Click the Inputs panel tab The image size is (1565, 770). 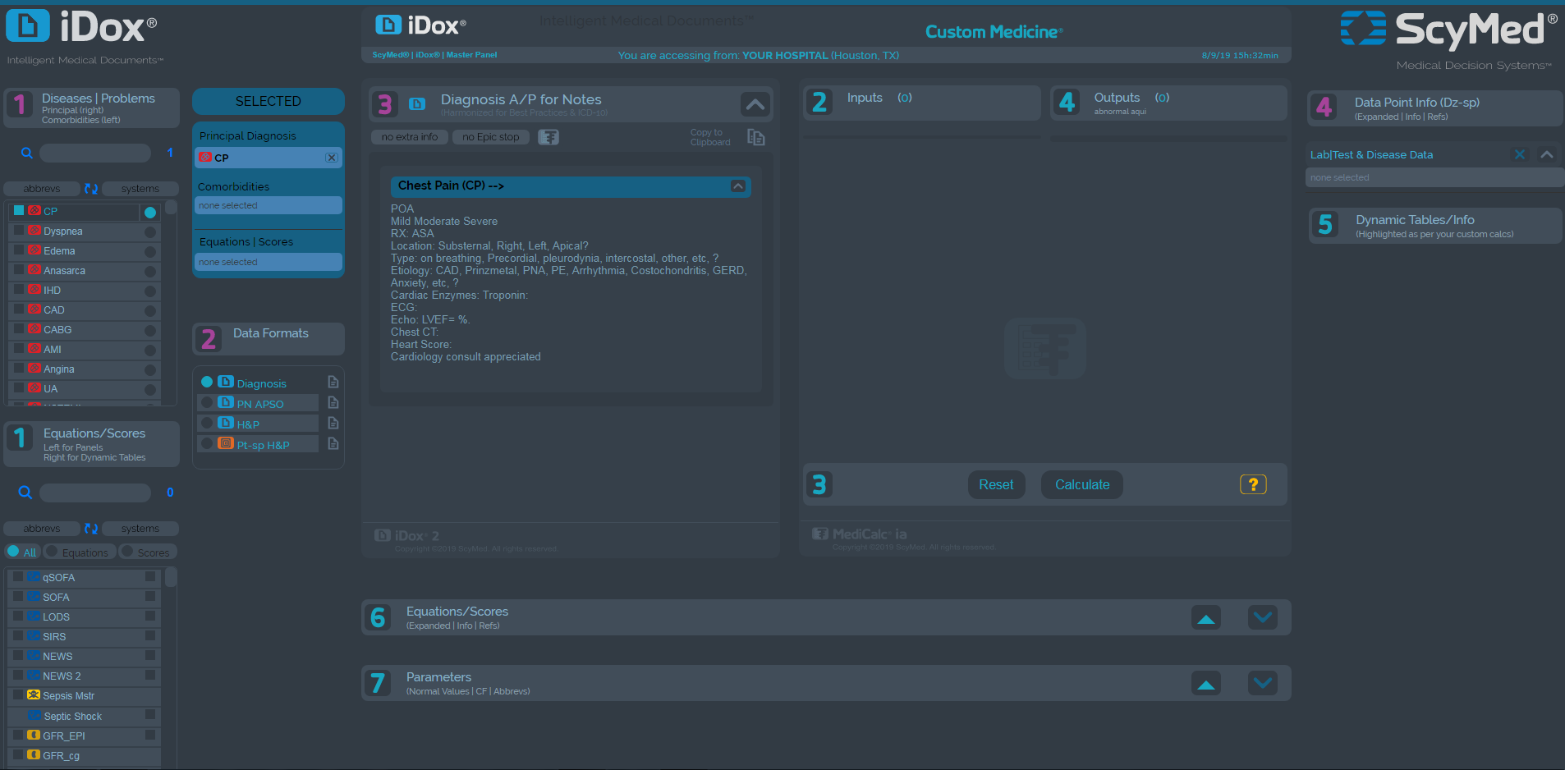[921, 103]
